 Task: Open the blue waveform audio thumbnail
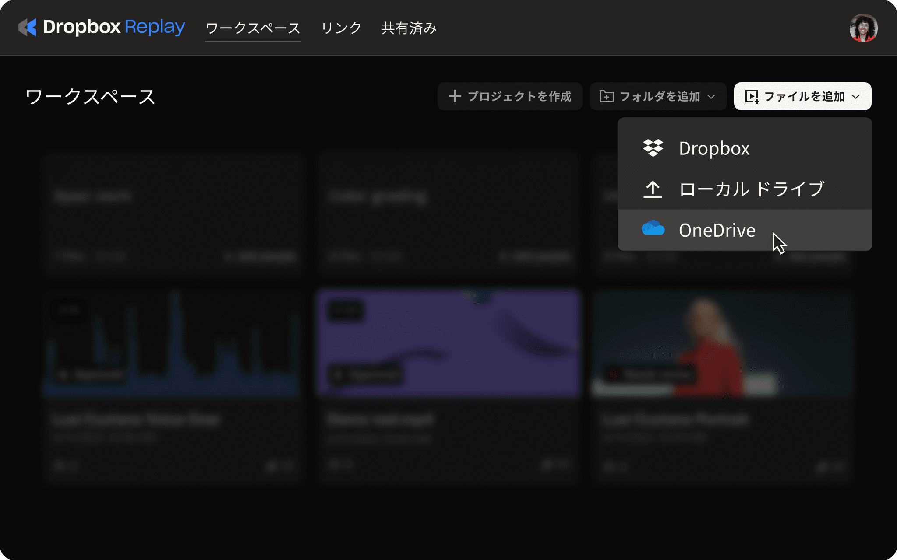click(x=173, y=343)
